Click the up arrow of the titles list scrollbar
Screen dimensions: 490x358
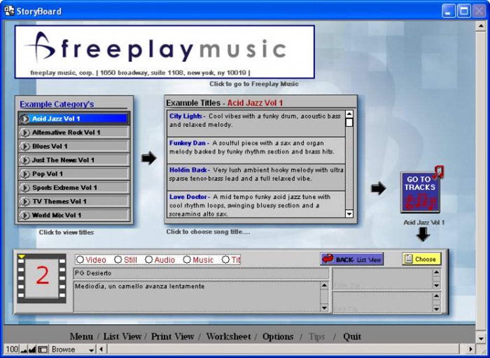(x=349, y=114)
